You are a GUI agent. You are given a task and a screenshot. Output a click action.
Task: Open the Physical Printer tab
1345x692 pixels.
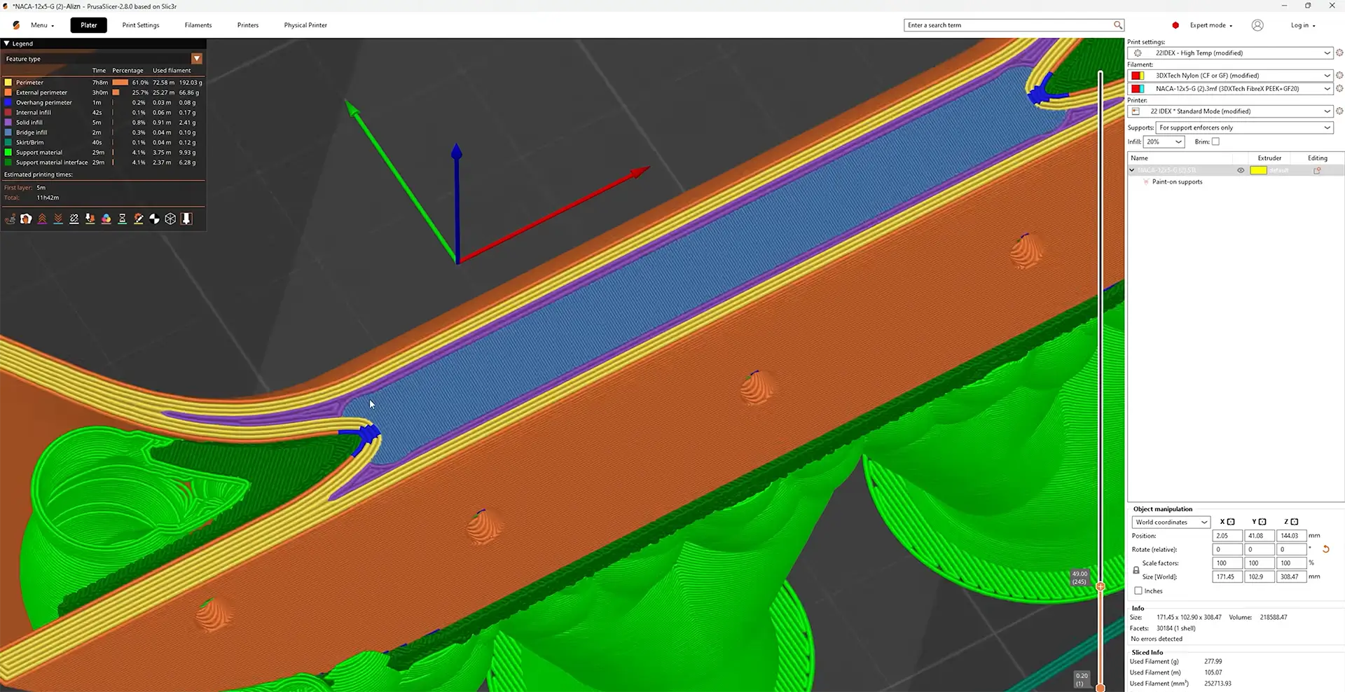coord(305,25)
